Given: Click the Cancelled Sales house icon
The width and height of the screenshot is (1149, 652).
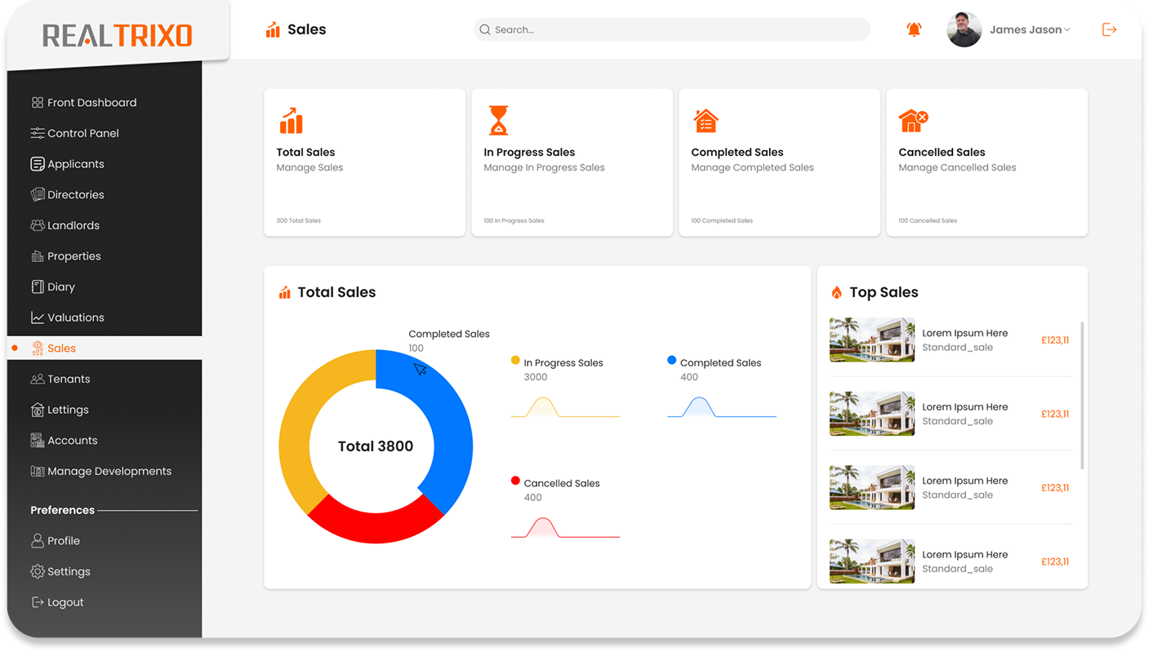Looking at the screenshot, I should tap(913, 121).
